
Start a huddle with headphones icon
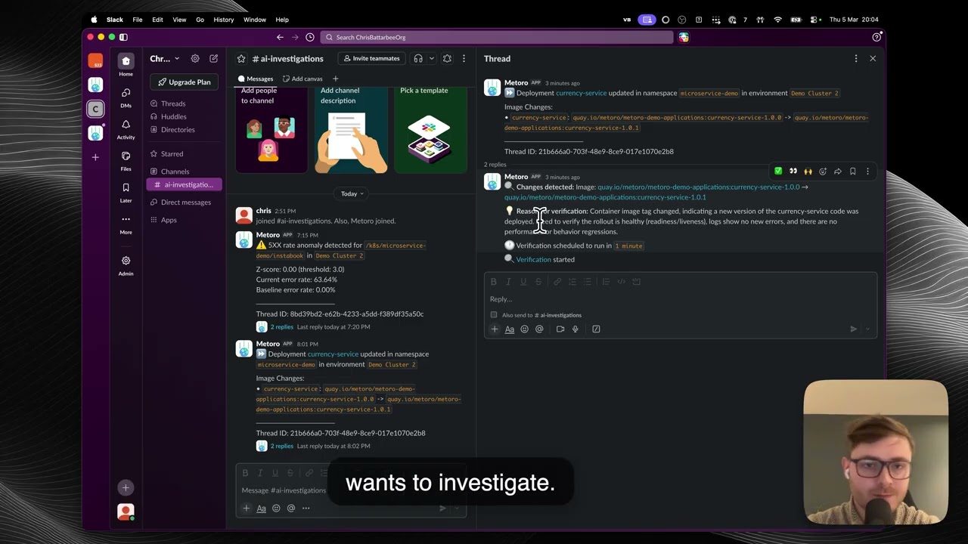coord(418,58)
